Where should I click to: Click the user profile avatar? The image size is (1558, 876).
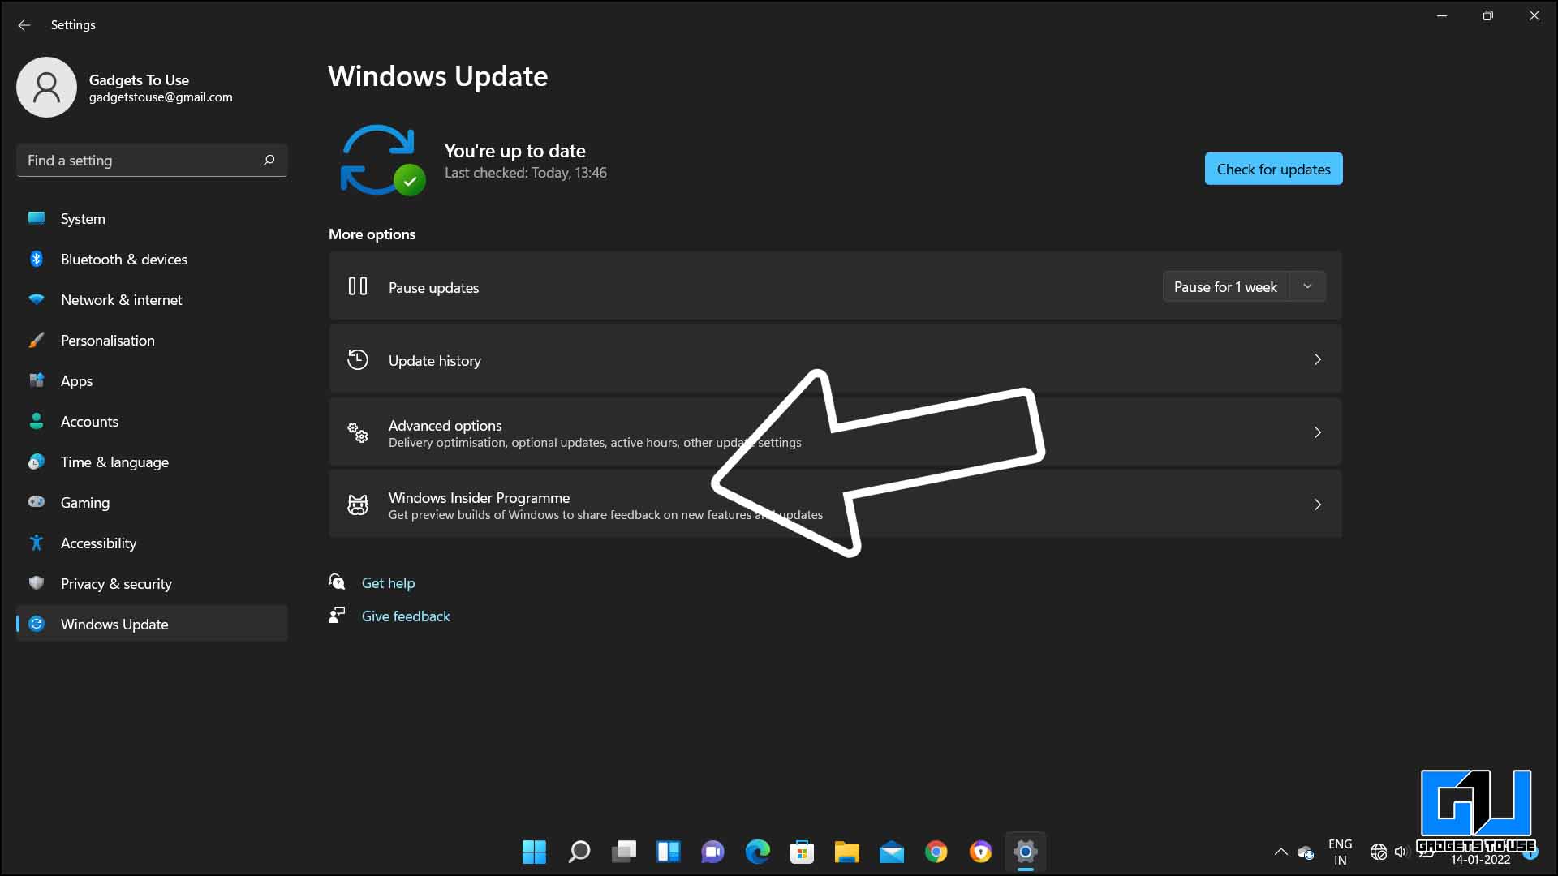click(x=46, y=87)
